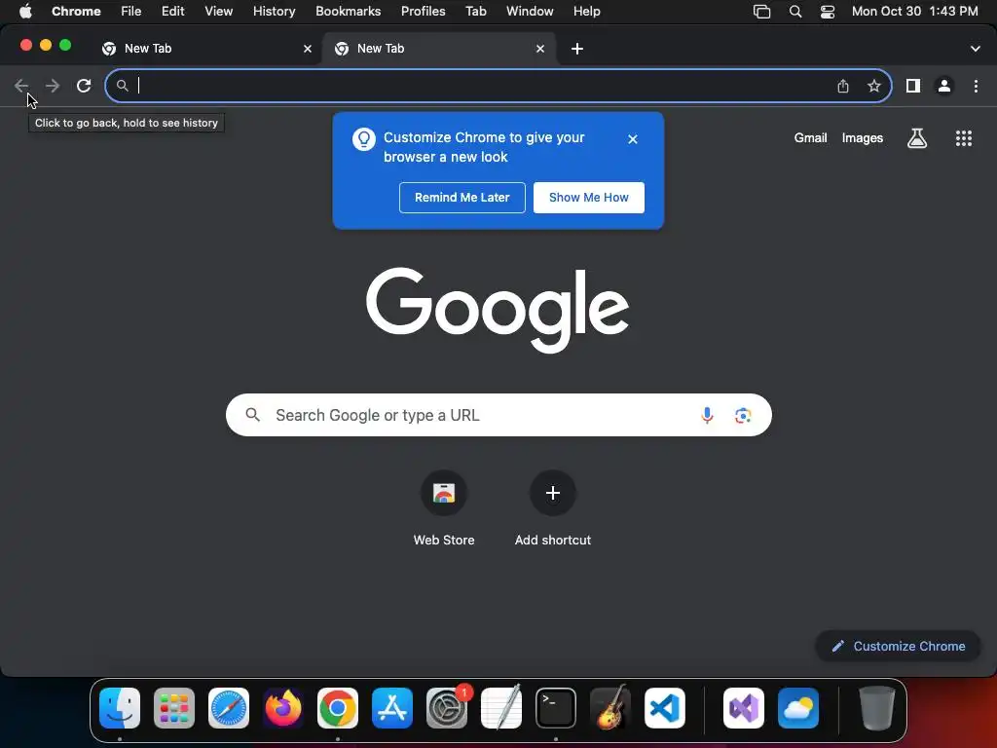Open Control Center in the menu bar

828,12
